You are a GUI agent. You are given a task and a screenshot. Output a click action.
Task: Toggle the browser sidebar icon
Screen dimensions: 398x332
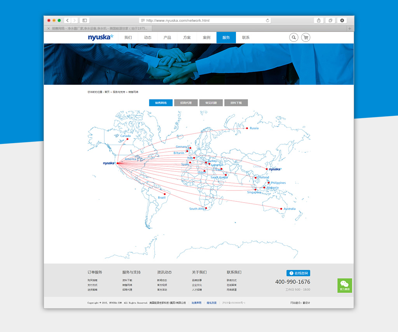pos(84,20)
